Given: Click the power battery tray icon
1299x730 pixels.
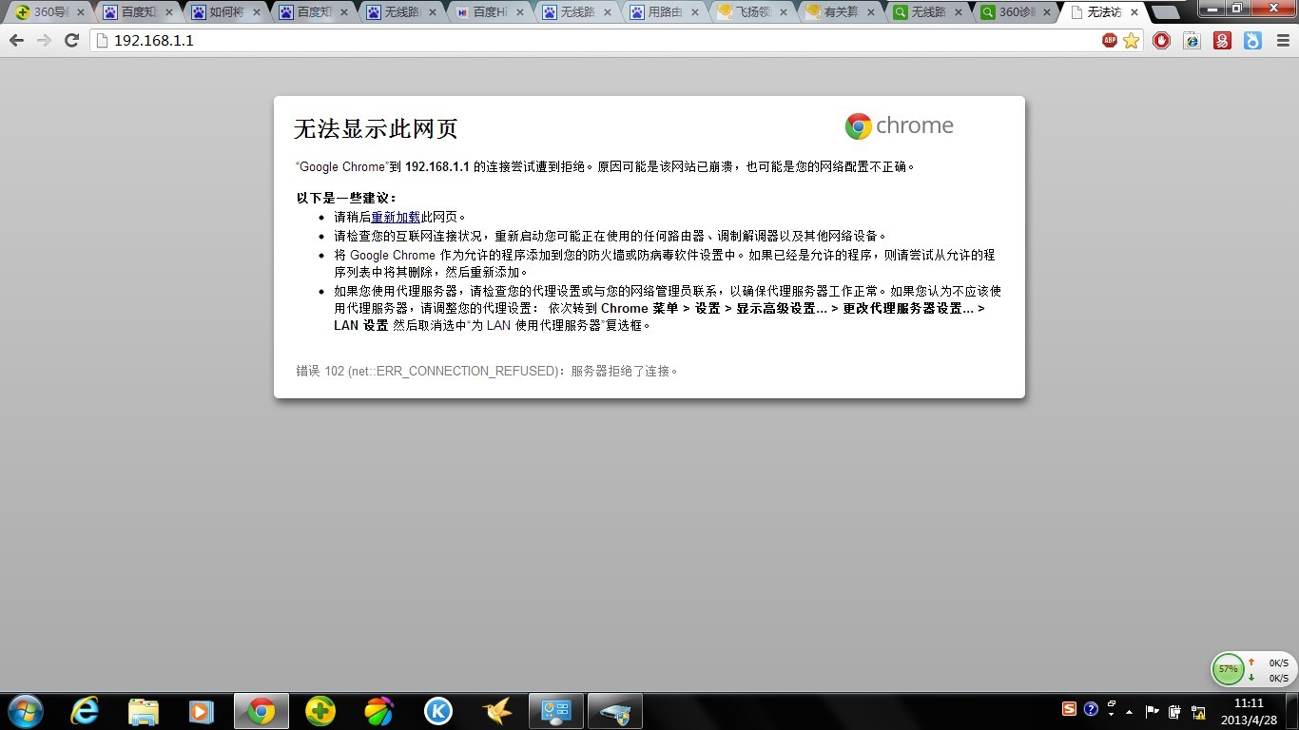Looking at the screenshot, I should click(x=1174, y=711).
